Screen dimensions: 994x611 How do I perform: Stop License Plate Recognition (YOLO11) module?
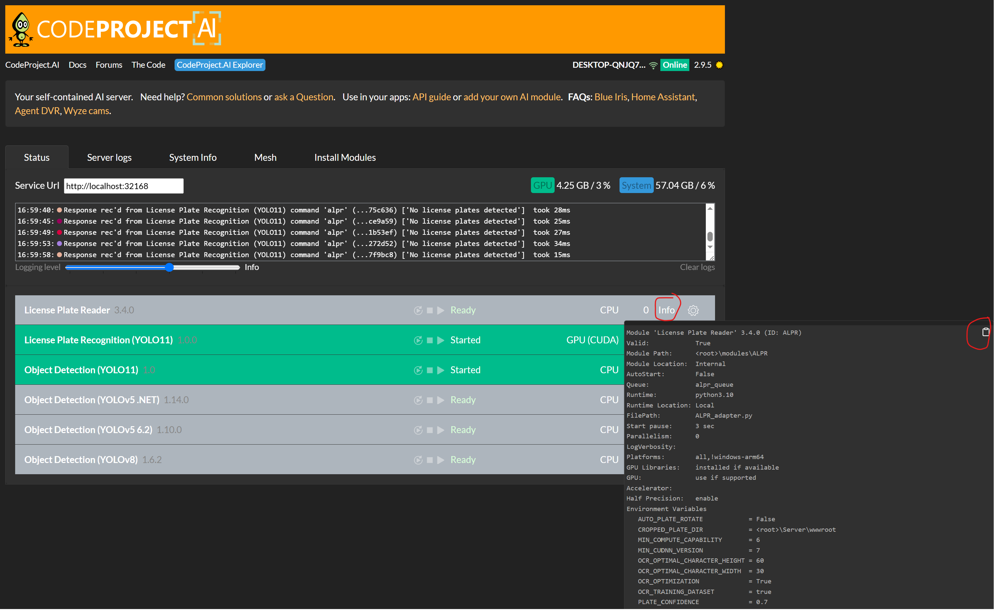[x=430, y=340]
